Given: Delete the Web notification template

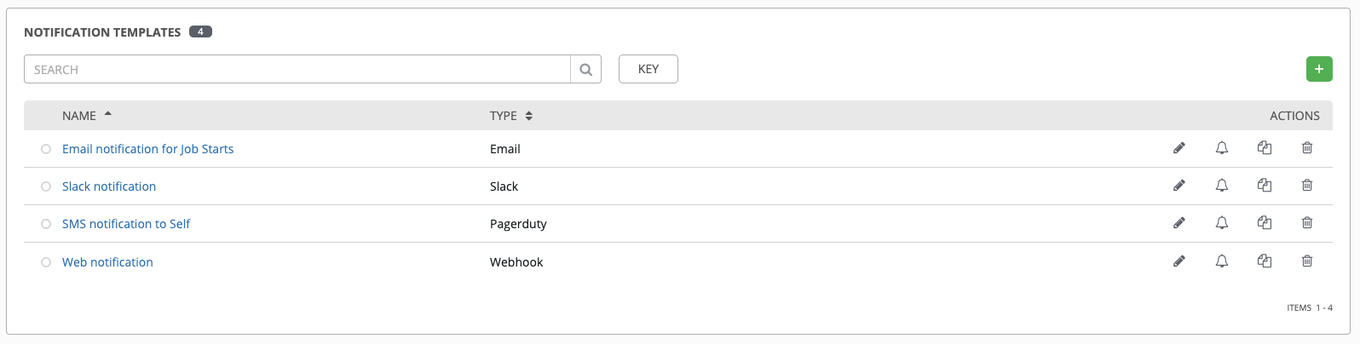Looking at the screenshot, I should (x=1307, y=261).
